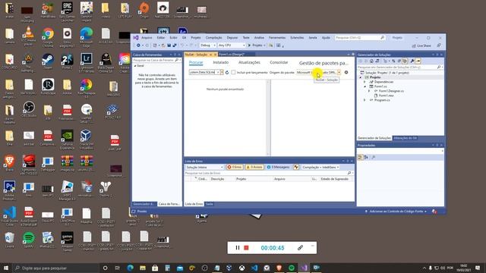Click the Home icon in Solution Explorer toolbar
Screen dimensions: 486x273
(x=371, y=61)
